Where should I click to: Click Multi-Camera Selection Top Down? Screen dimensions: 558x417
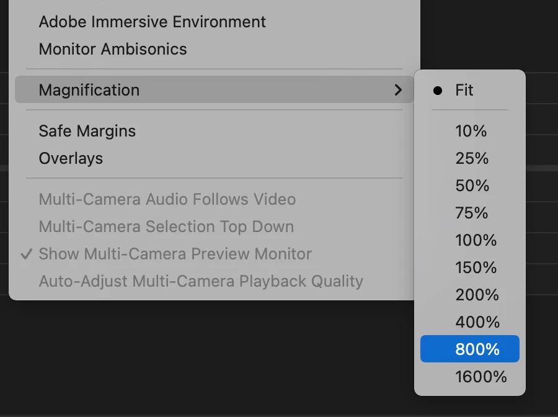pos(166,226)
